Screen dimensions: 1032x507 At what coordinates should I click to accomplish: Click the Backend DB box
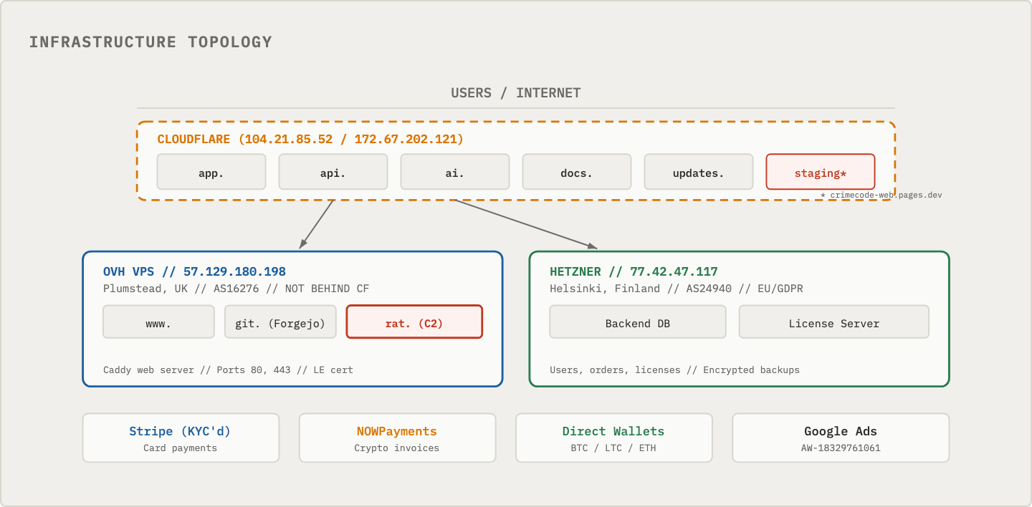(638, 322)
